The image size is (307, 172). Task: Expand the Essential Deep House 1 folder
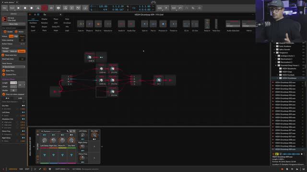276,65
